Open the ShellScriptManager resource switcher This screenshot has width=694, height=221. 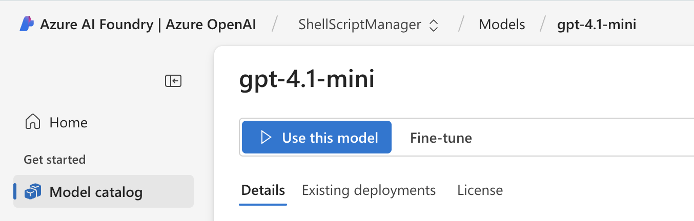pos(368,25)
